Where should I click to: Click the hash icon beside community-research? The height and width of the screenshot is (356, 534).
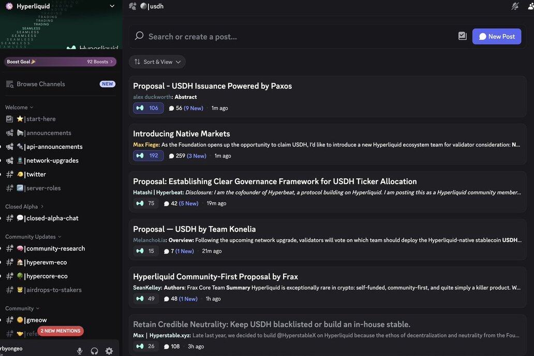coord(9,248)
